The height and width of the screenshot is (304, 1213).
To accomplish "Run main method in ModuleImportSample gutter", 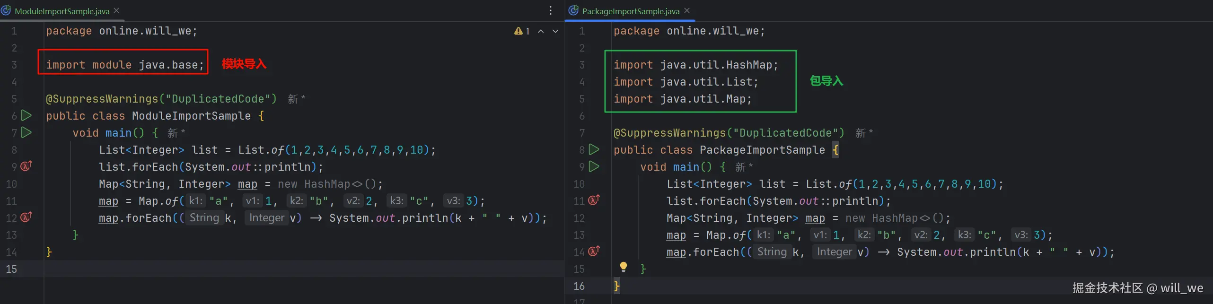I will click(26, 132).
